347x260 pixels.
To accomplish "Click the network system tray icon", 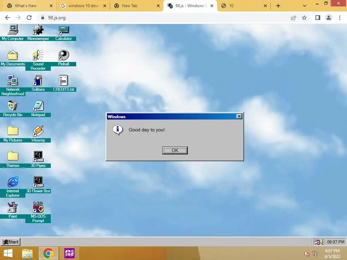I will (315, 254).
